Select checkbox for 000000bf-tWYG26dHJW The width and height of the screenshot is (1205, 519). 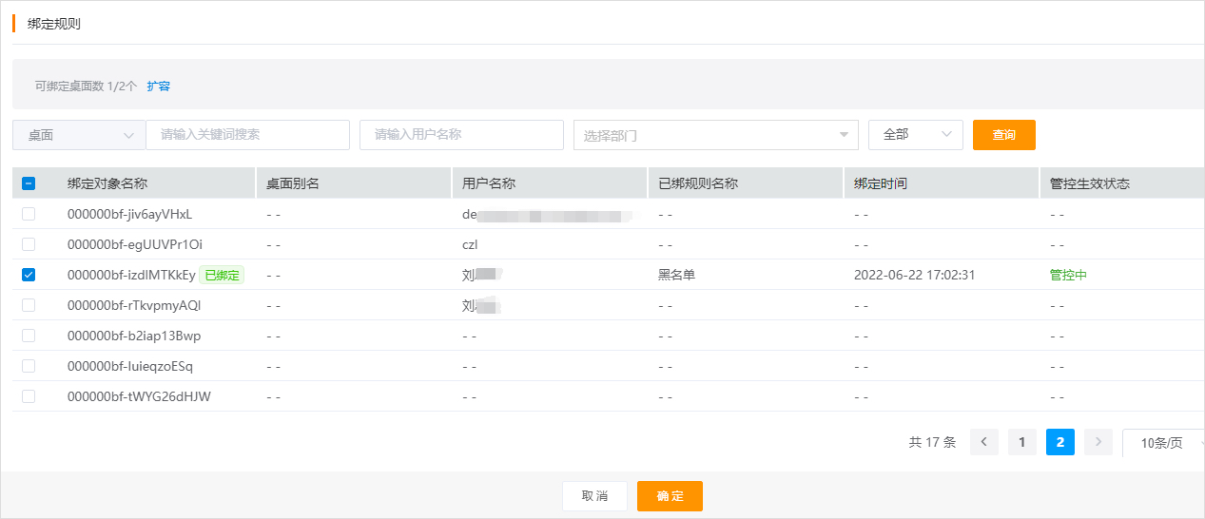[x=29, y=396]
